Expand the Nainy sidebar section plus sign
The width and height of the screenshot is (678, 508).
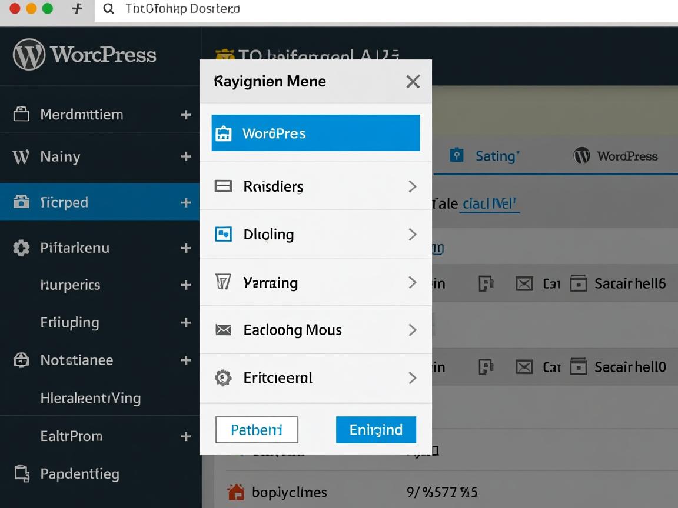pyautogui.click(x=186, y=156)
